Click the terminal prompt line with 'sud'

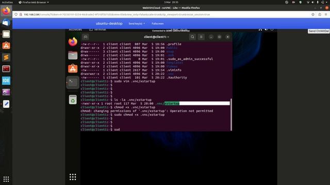point(100,129)
